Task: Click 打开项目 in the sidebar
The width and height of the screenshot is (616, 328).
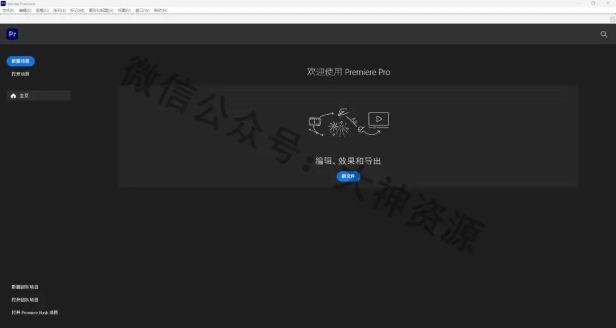Action: pyautogui.click(x=21, y=74)
